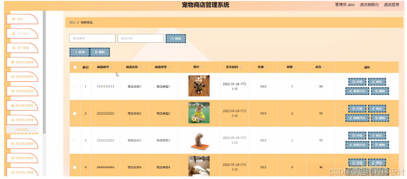Click the clipboard icon for 商品类型管理
Image resolution: width=407 pixels, height=179 pixels.
click(13, 106)
